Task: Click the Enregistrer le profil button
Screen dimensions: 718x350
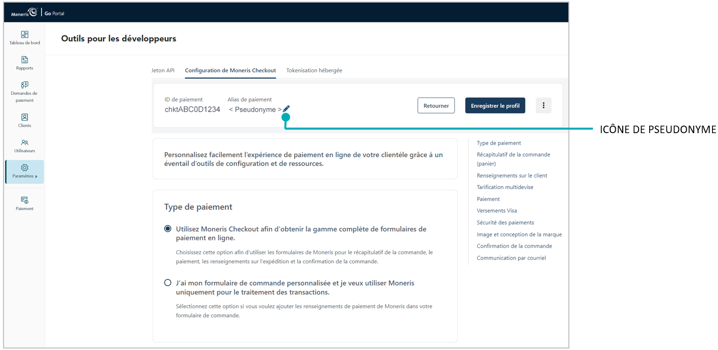Action: [x=495, y=106]
